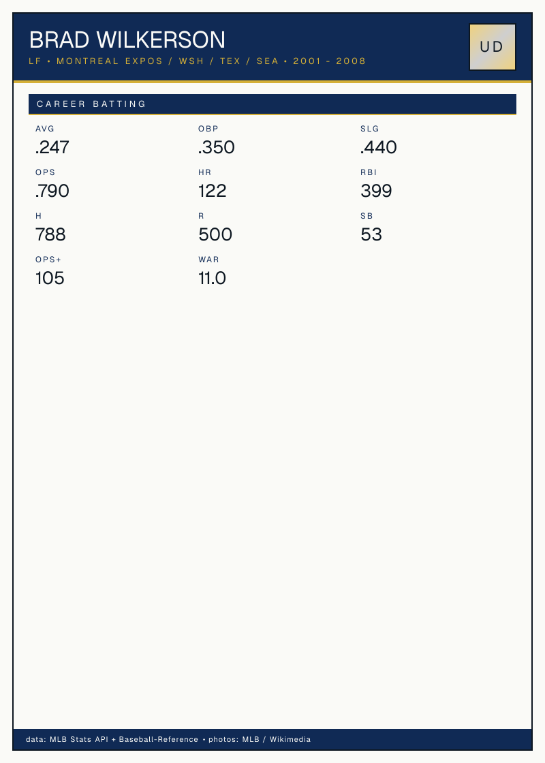Click the Wikimedia photo credit
This screenshot has height=763, width=545.
[290, 739]
